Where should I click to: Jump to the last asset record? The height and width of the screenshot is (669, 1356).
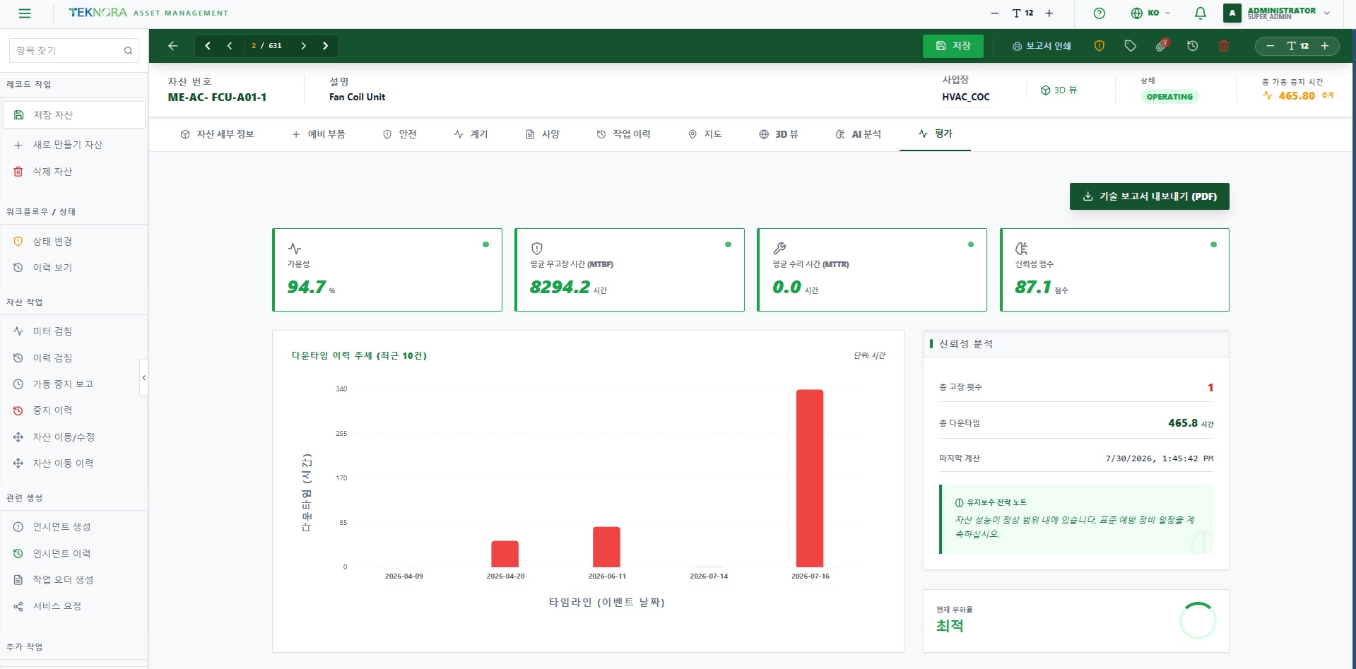click(x=325, y=46)
